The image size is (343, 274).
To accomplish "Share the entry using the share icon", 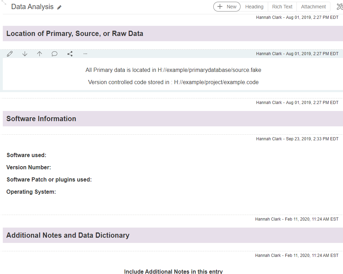I will pyautogui.click(x=70, y=54).
